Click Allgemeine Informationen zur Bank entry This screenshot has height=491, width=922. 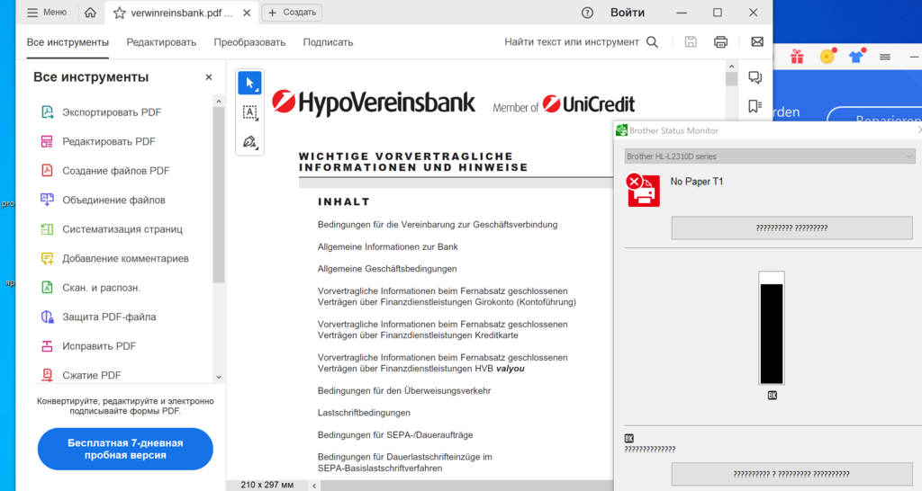(x=387, y=246)
